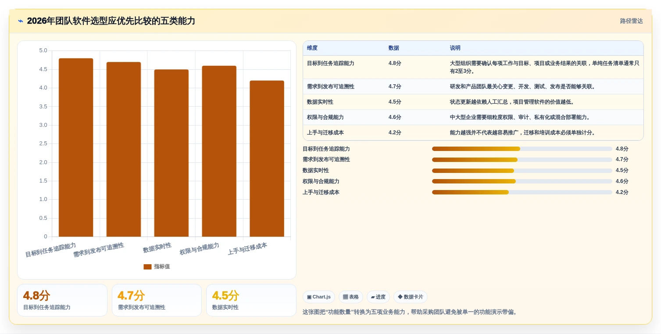Click the 说明 column header

pos(455,48)
